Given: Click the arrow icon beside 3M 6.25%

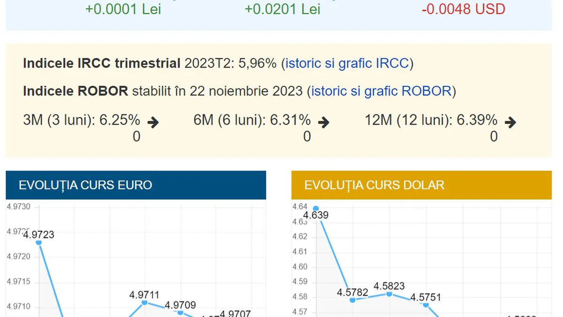Looking at the screenshot, I should click(x=153, y=123).
